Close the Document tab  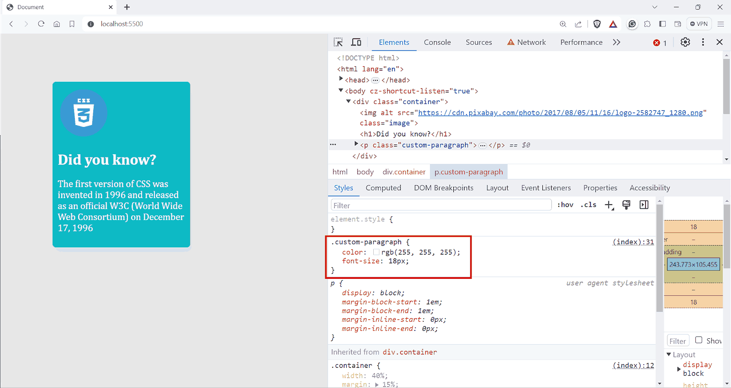click(x=111, y=7)
